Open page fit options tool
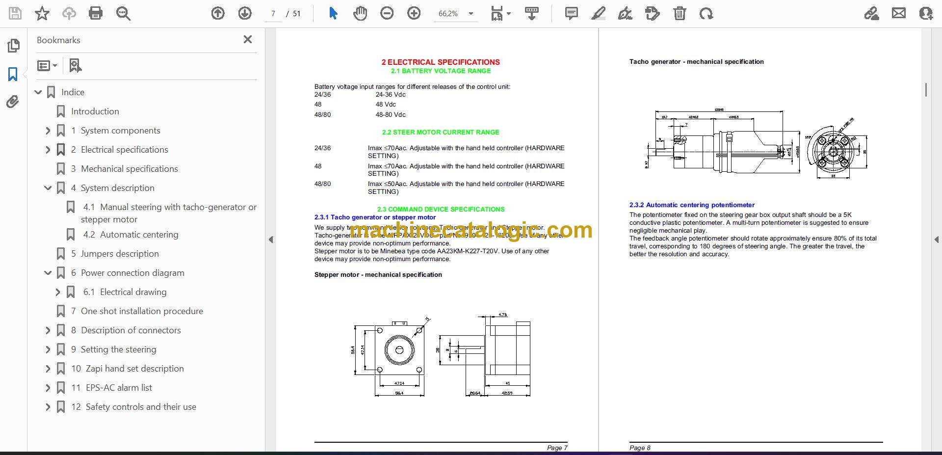This screenshot has width=942, height=455. (x=500, y=13)
